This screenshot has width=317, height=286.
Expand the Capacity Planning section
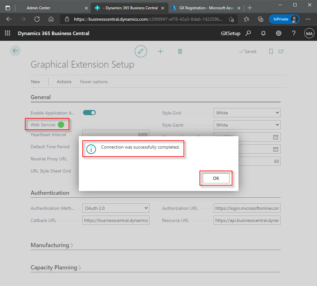(x=56, y=268)
